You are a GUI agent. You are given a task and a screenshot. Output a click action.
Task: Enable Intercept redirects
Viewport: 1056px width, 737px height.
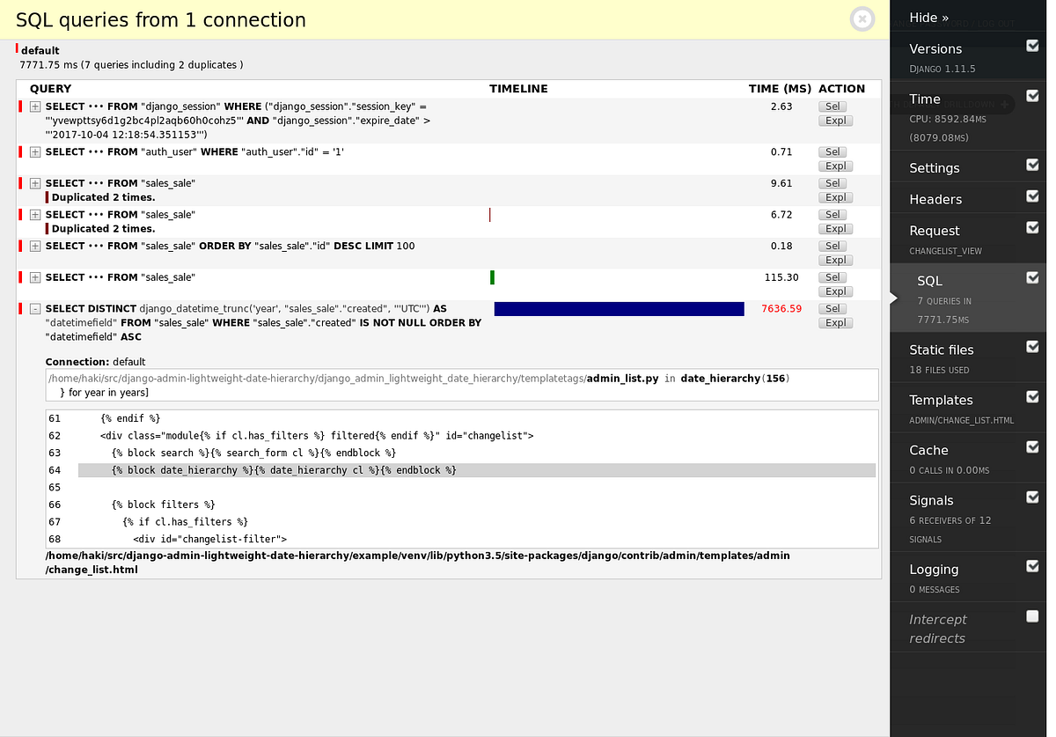click(1031, 616)
